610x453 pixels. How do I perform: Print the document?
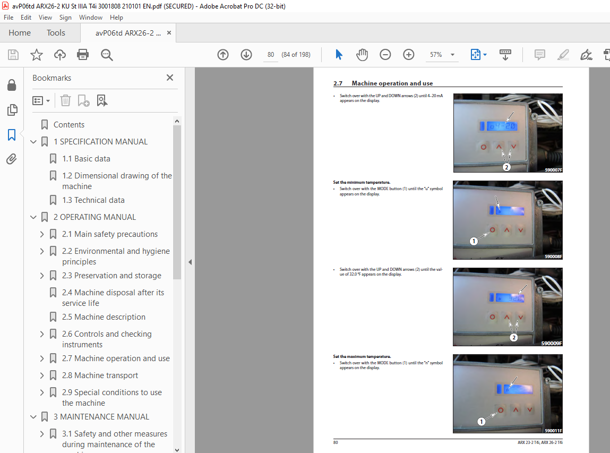point(83,55)
